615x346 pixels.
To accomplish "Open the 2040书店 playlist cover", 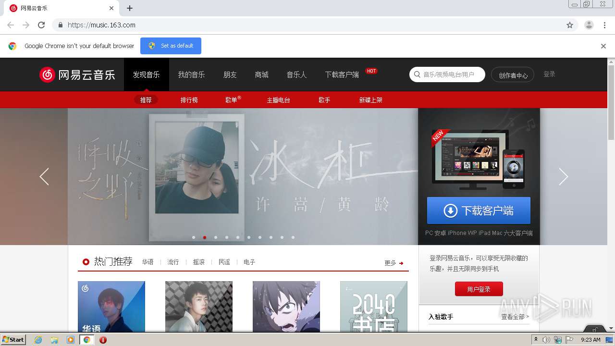I will [374, 307].
